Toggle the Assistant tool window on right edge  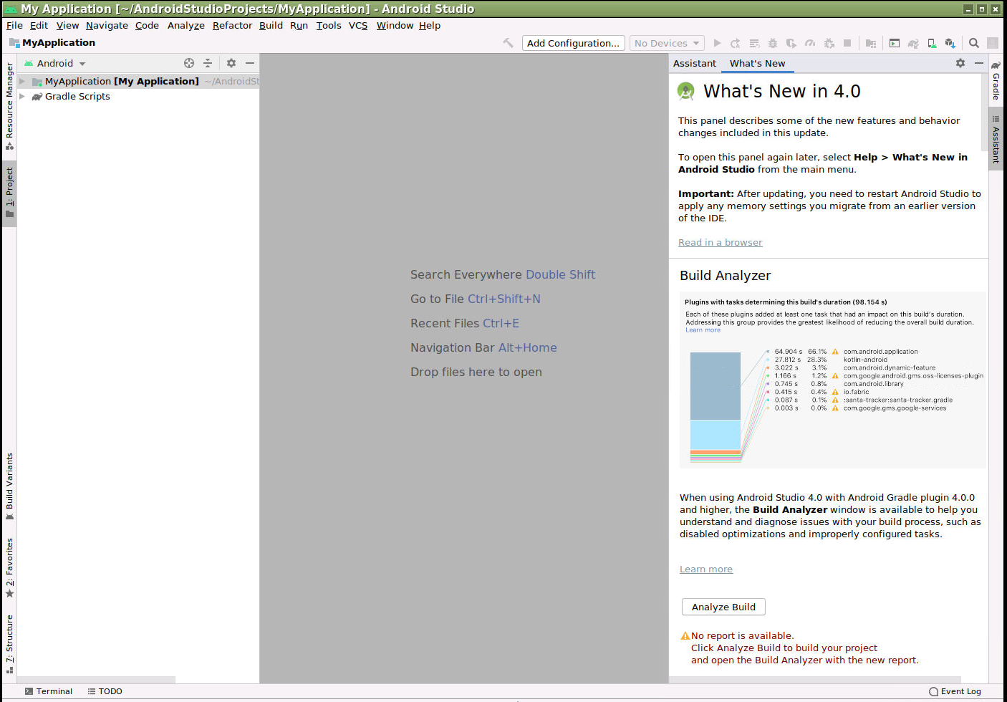click(996, 138)
